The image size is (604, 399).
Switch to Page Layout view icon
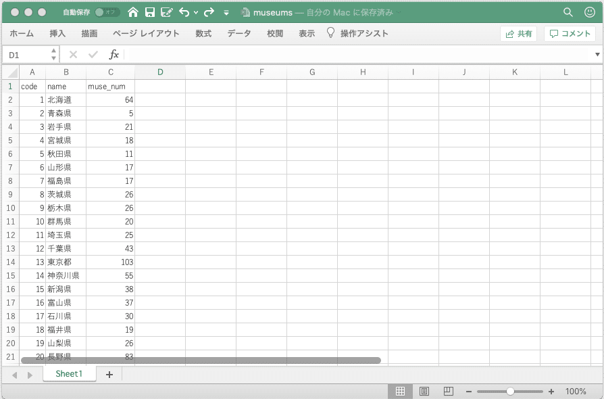click(424, 392)
